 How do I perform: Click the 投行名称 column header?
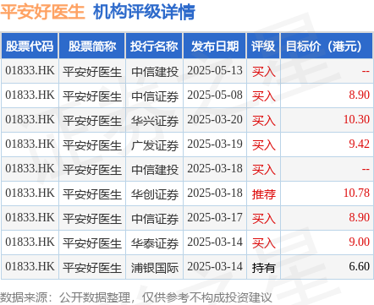(x=154, y=46)
